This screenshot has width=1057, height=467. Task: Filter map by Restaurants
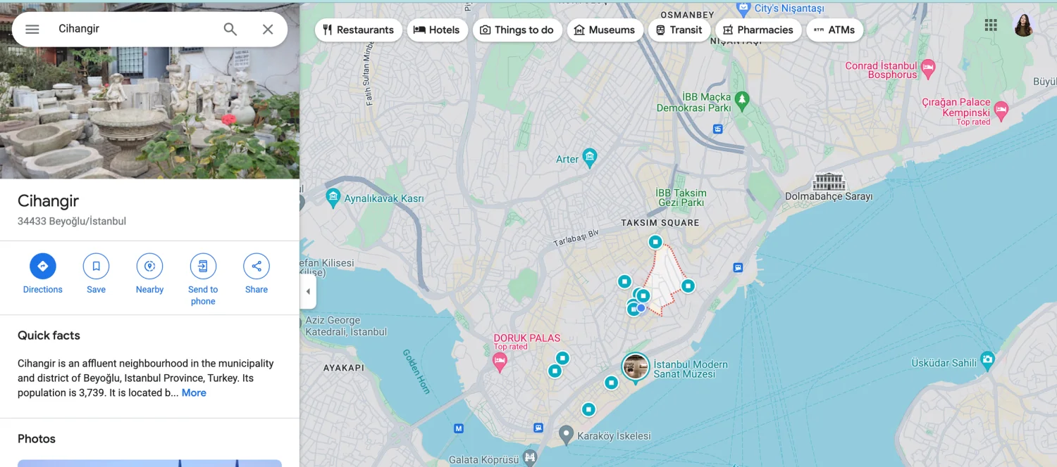pos(359,30)
